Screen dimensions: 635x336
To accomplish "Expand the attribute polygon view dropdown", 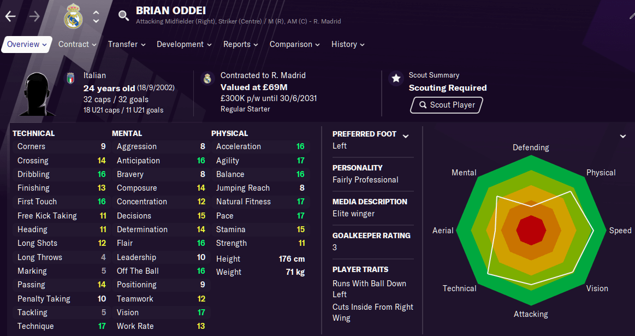I will 623,136.
